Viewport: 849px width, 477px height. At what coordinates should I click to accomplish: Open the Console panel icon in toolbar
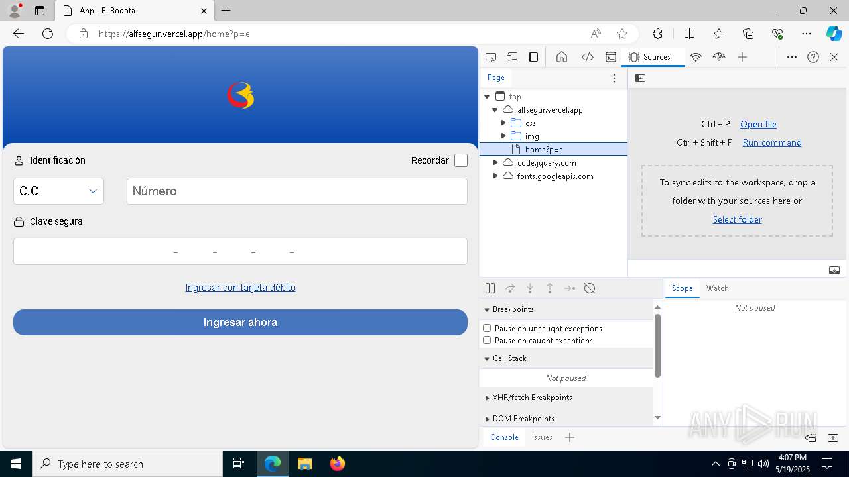click(x=611, y=57)
